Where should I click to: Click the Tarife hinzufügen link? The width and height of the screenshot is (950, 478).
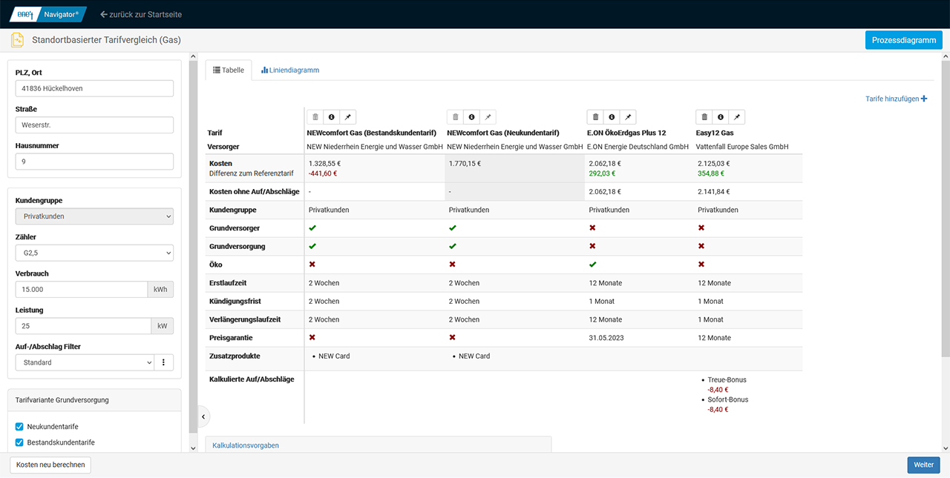tap(896, 99)
